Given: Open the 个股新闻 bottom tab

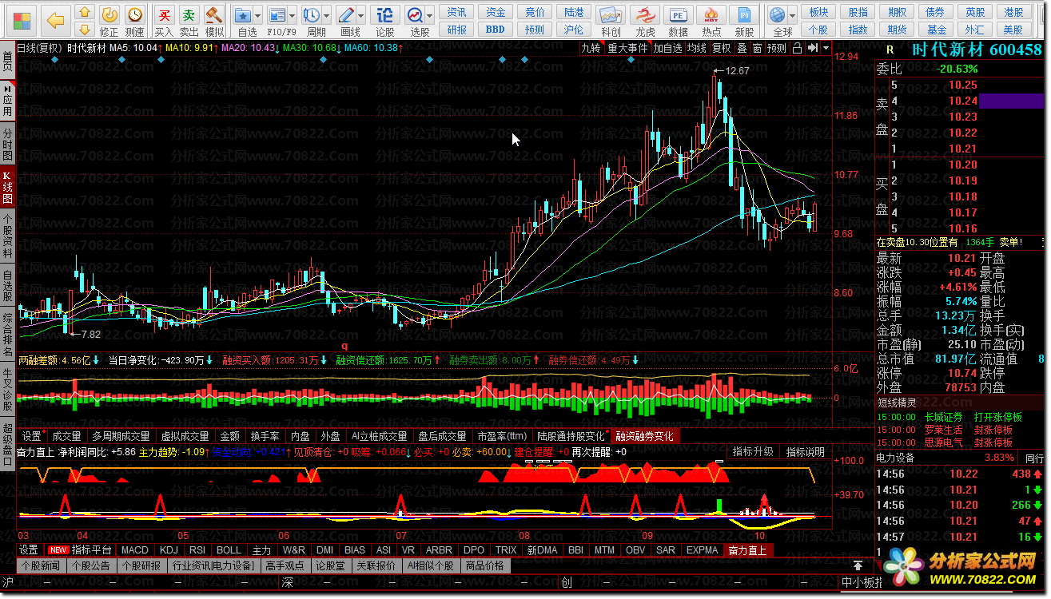Looking at the screenshot, I should 41,565.
